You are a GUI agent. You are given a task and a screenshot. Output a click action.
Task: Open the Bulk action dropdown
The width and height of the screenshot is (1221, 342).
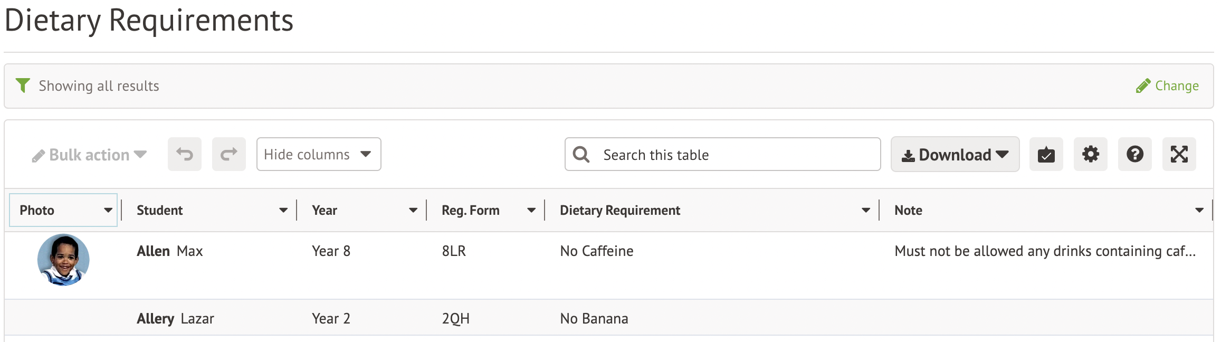[89, 155]
